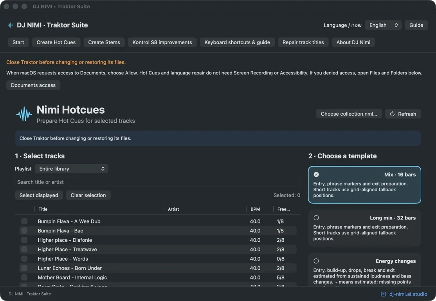Open Keyboard shortcuts & guide tab
The image size is (436, 301).
tap(237, 42)
